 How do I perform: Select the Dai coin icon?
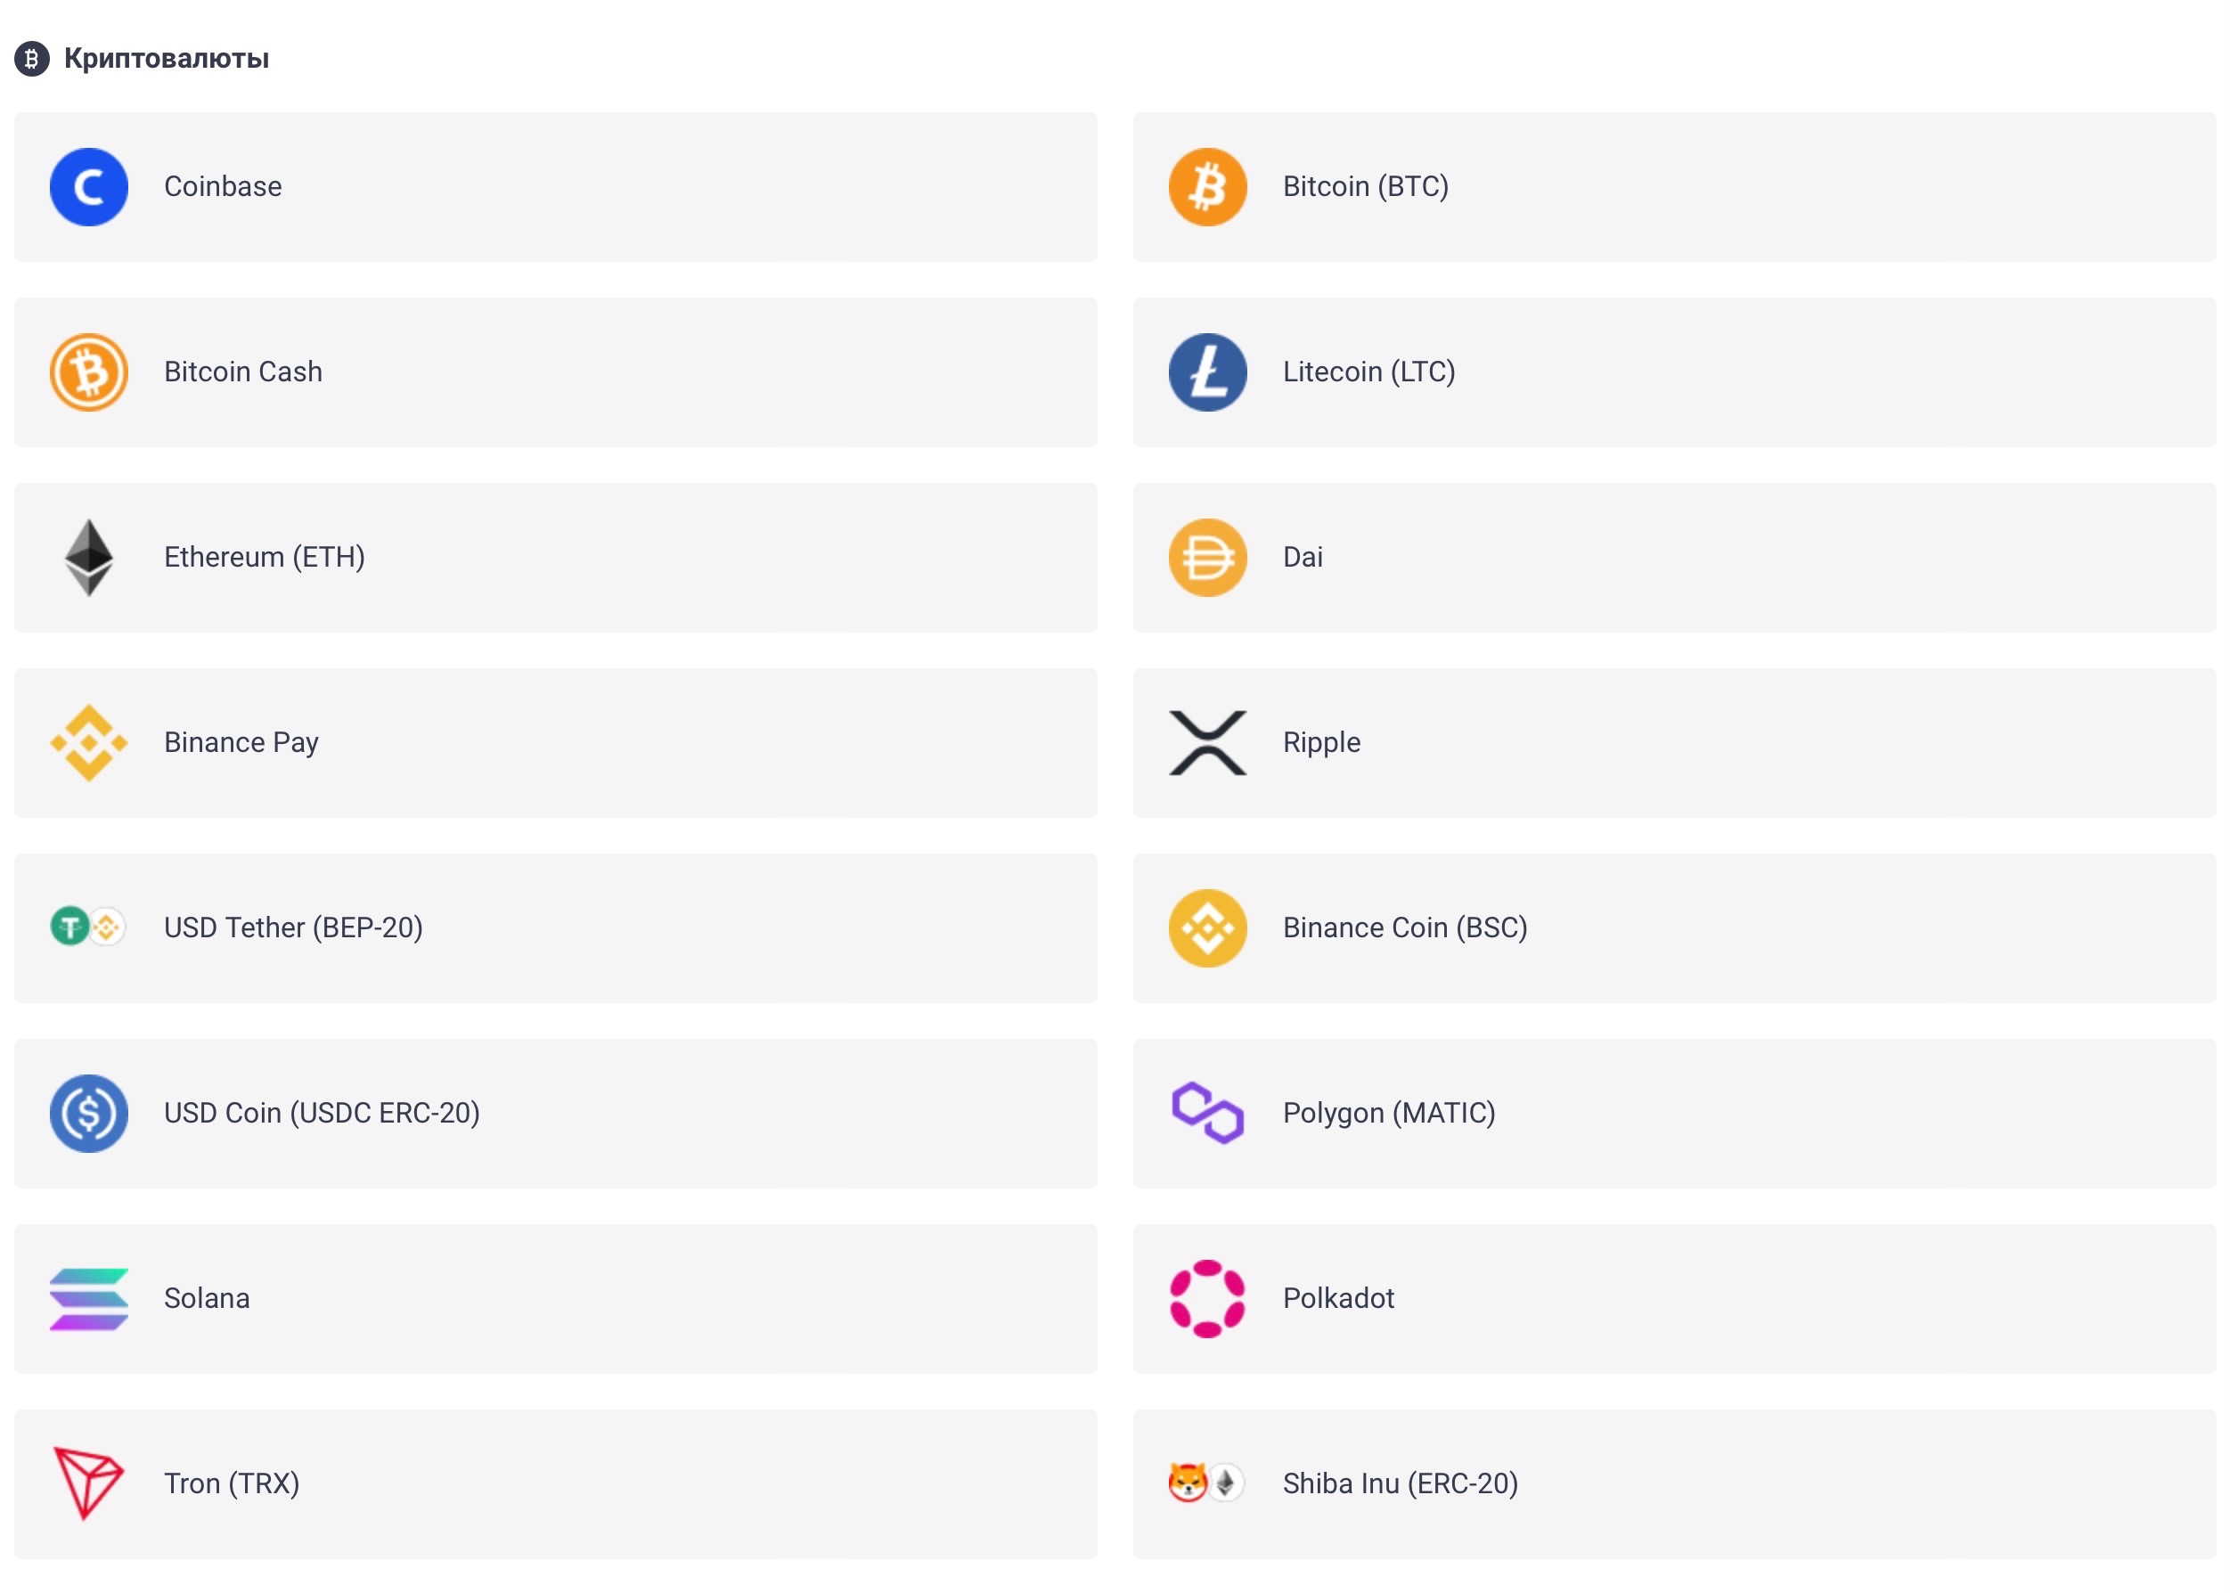click(1206, 557)
